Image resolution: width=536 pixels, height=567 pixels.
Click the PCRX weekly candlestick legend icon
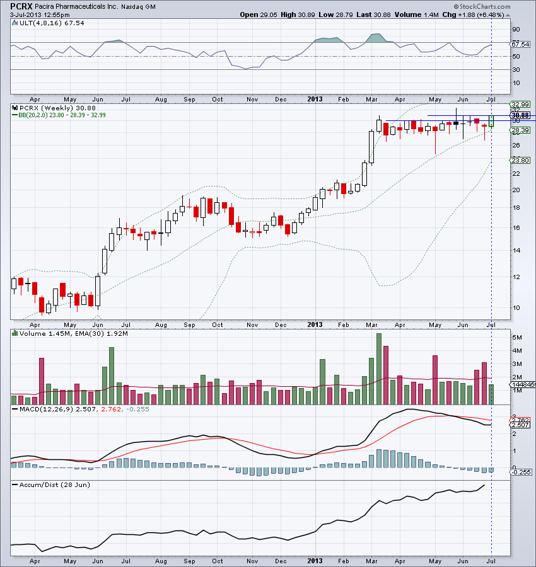coord(15,108)
